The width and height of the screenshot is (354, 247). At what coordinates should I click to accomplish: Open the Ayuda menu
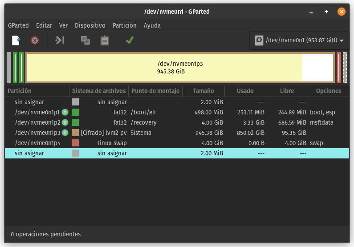click(x=152, y=25)
